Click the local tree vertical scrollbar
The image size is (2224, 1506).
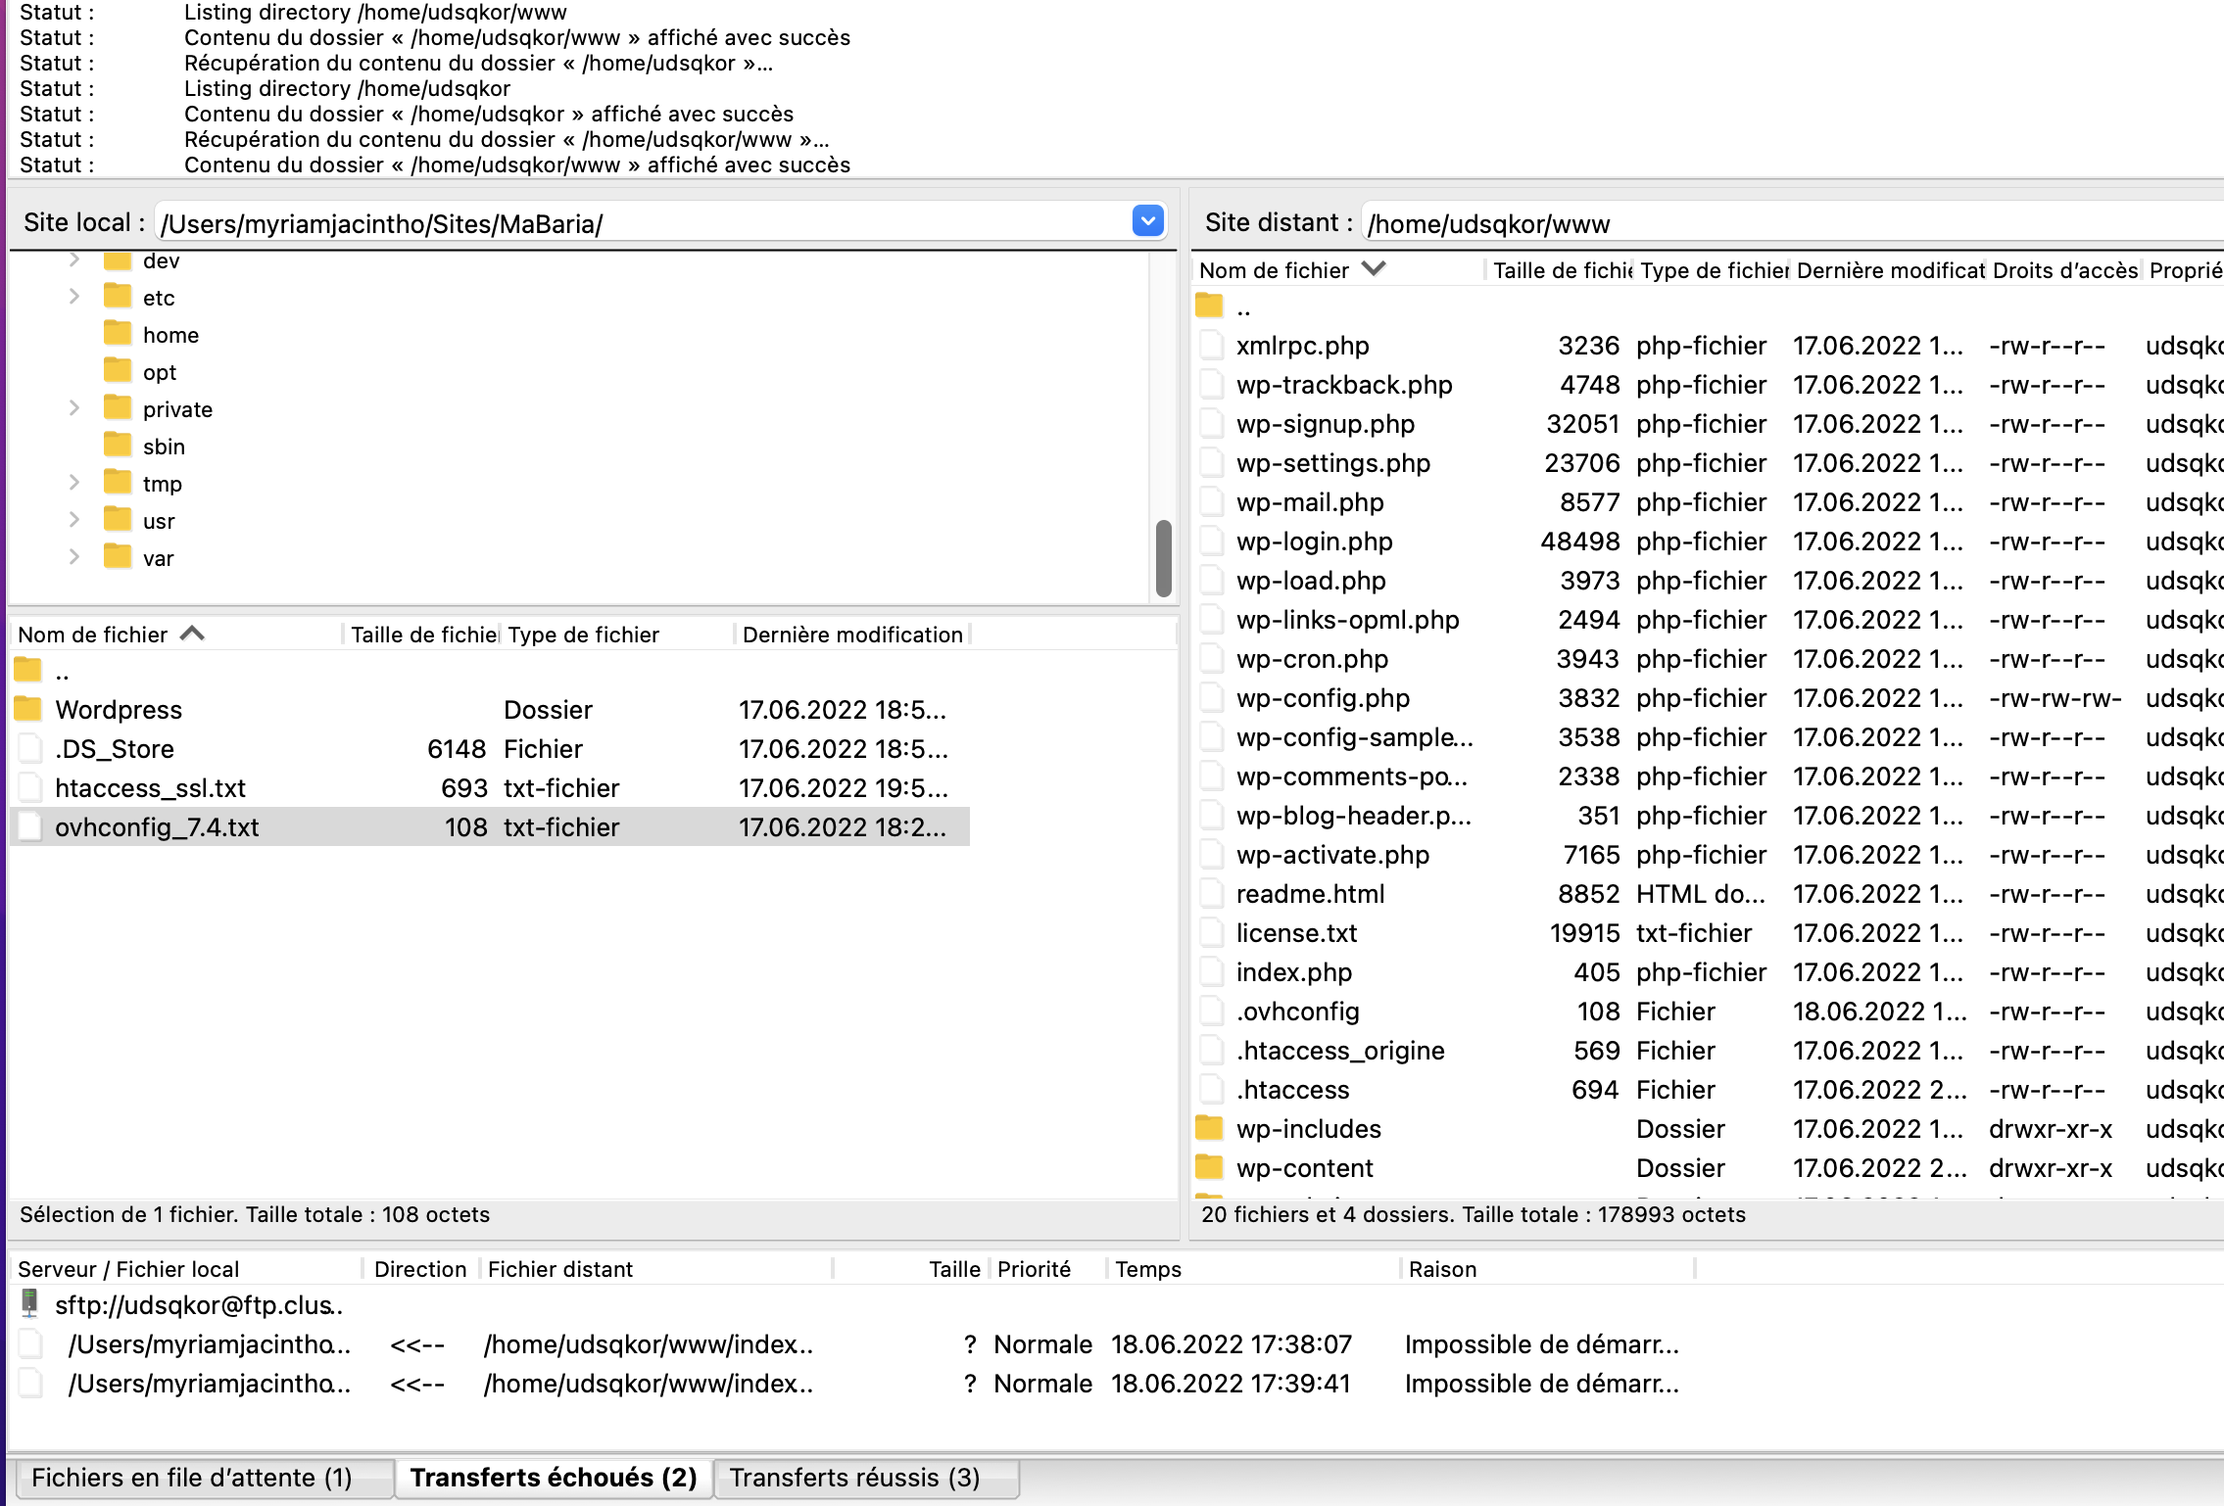(x=1163, y=558)
